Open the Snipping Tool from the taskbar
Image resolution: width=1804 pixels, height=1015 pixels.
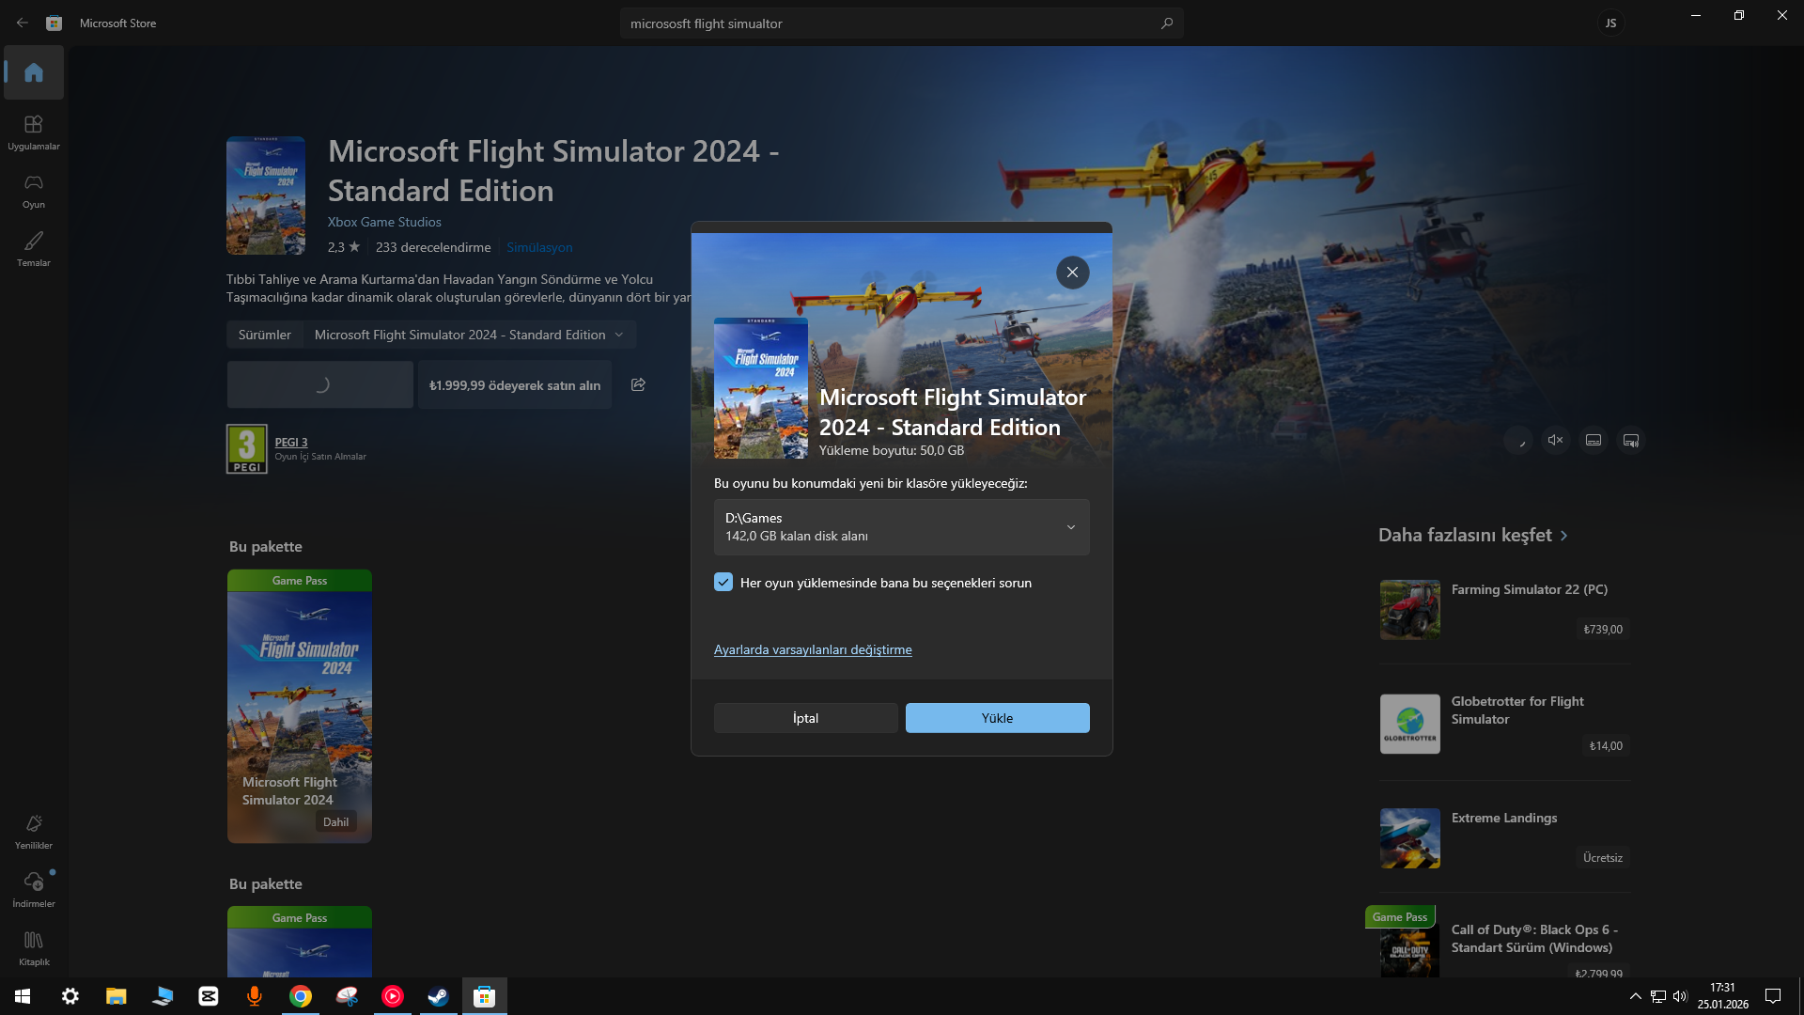tap(347, 996)
